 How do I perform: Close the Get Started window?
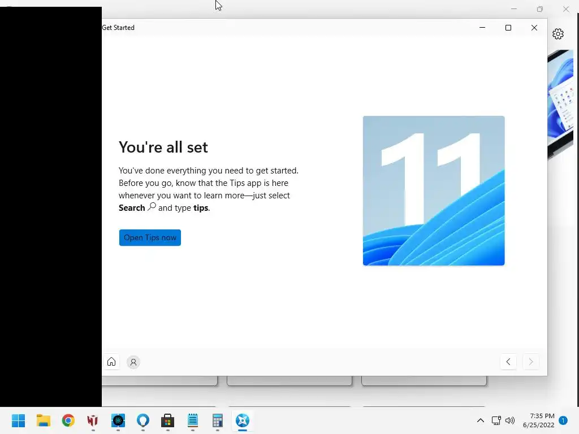534,28
